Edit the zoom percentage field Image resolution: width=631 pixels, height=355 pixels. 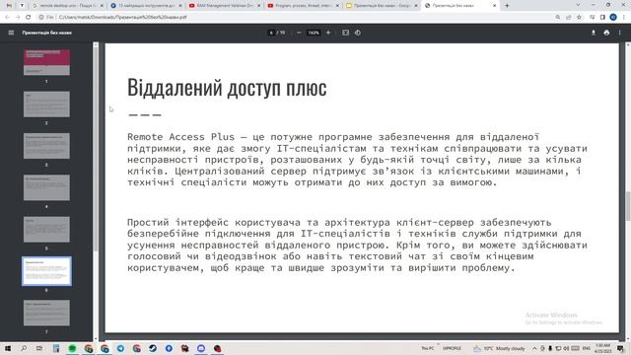[314, 33]
